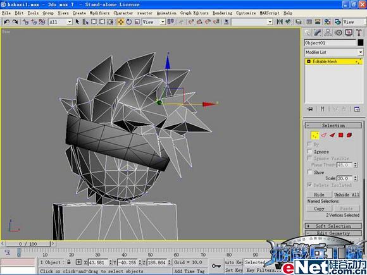Expand the Soft Selection rollout

(333, 226)
